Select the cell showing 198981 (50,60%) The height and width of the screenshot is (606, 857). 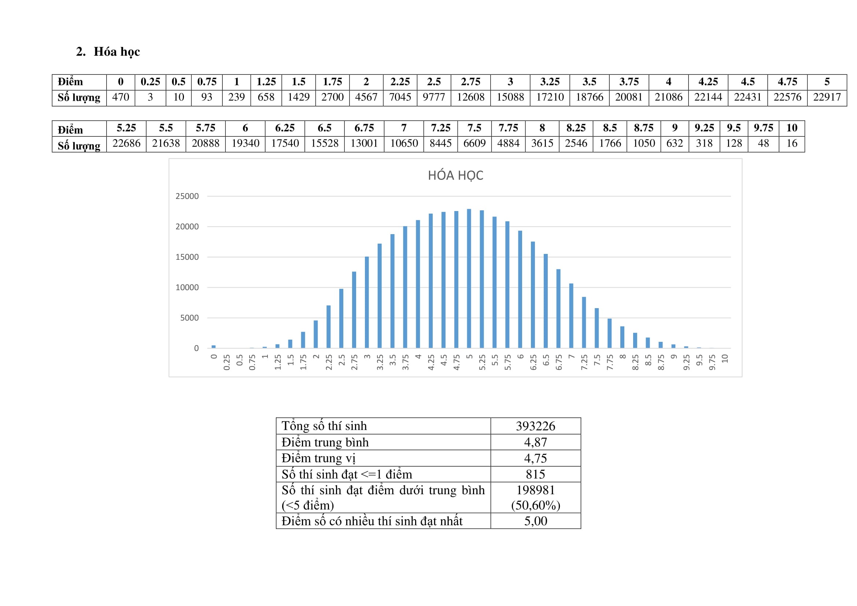[535, 498]
